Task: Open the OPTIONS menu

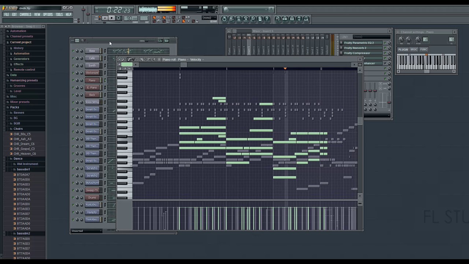Action: (x=48, y=15)
